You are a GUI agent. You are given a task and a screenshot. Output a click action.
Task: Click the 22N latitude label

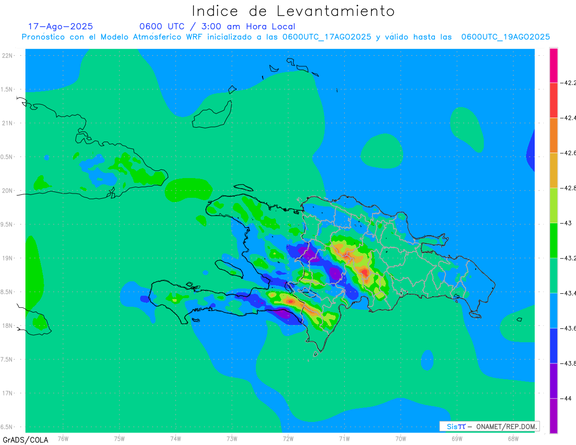tap(7, 55)
